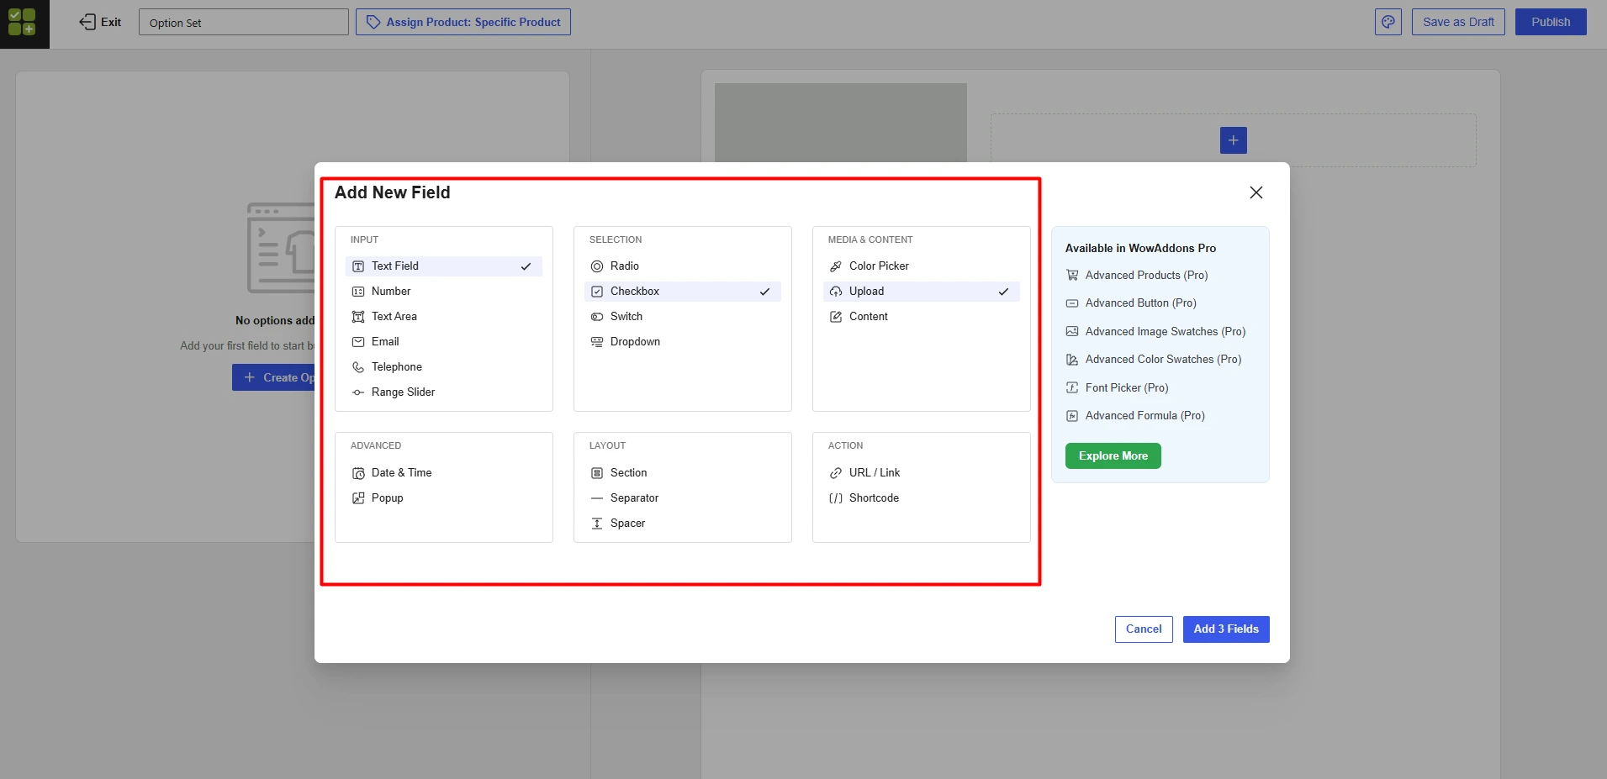Select the Dropdown field type
Viewport: 1607px width, 779px height.
[683, 342]
